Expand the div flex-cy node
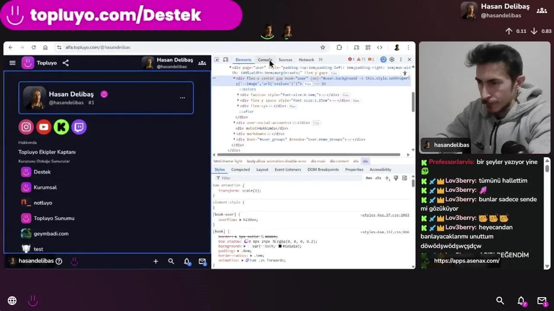The image size is (554, 311). (238, 106)
